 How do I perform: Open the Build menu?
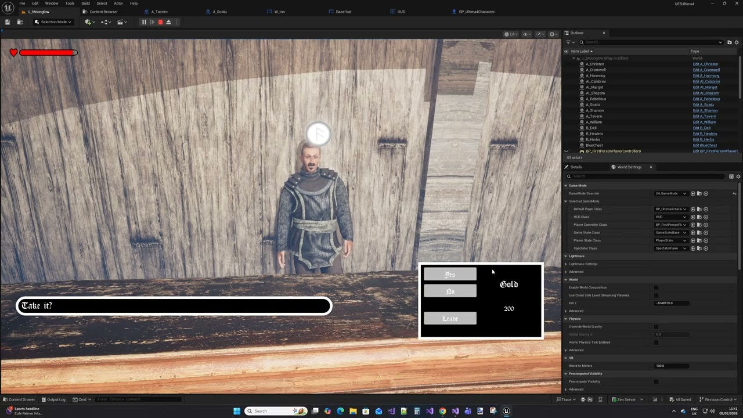pos(85,3)
